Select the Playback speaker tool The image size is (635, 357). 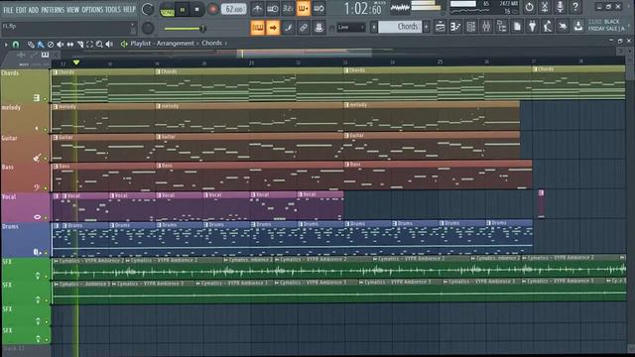(x=109, y=44)
